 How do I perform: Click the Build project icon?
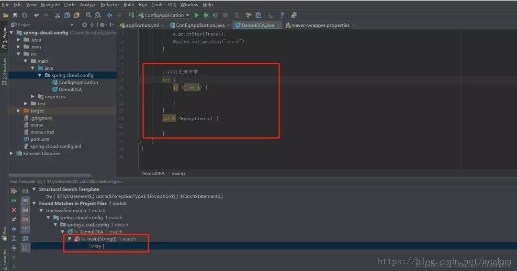[131, 15]
